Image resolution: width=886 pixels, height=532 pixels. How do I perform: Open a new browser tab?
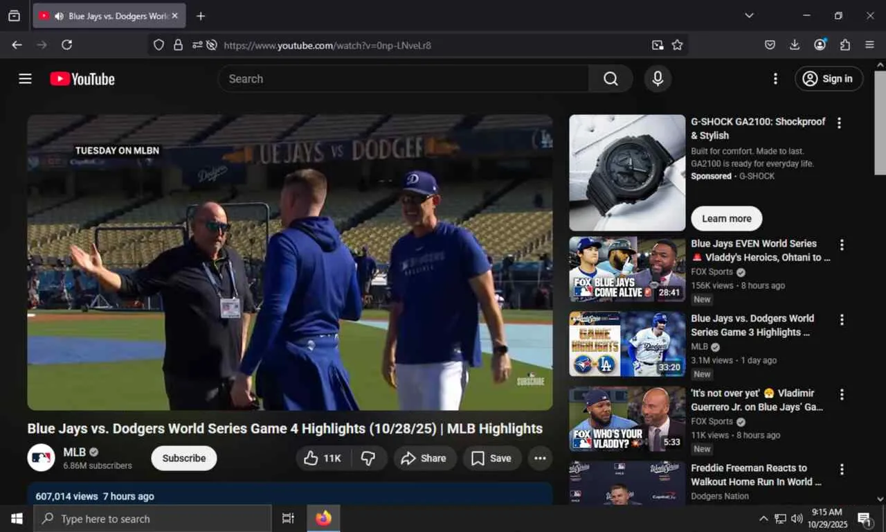click(x=201, y=16)
